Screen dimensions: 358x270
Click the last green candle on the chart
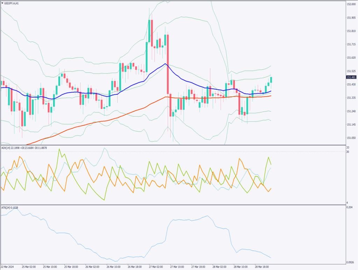point(272,80)
